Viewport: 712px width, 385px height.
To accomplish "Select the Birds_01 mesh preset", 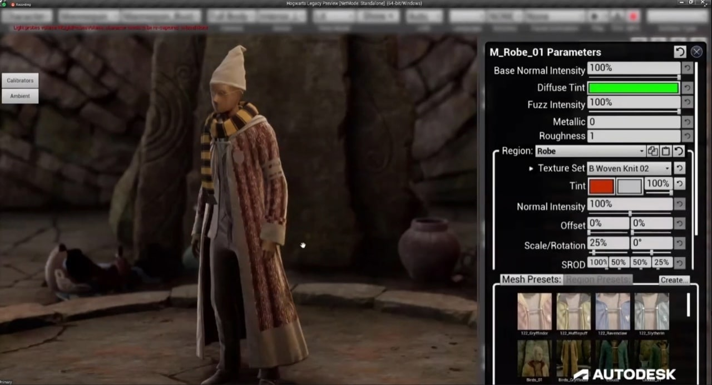I will click(x=535, y=362).
